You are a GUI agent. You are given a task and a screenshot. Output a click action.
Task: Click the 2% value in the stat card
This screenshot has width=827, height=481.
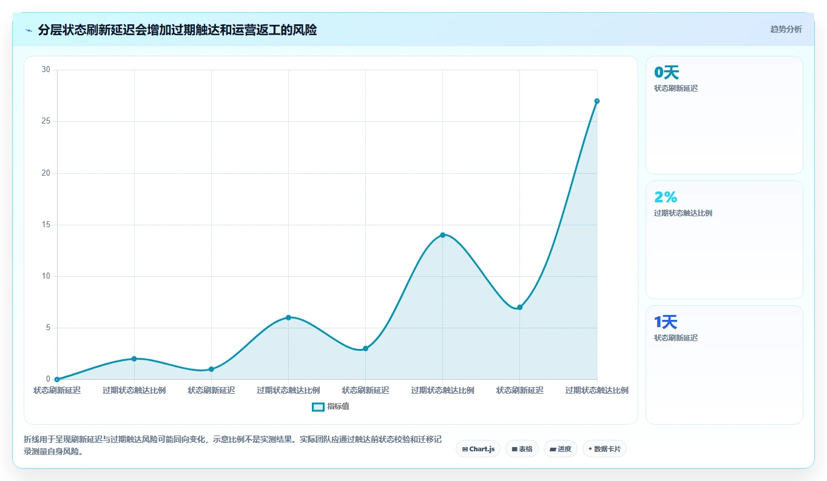click(666, 197)
